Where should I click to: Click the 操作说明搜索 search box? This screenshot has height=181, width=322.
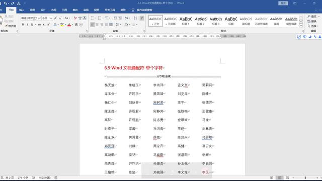144,10
